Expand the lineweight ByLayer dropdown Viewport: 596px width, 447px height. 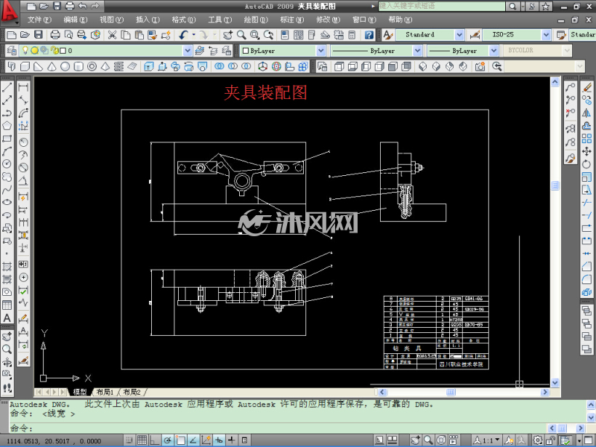click(494, 51)
